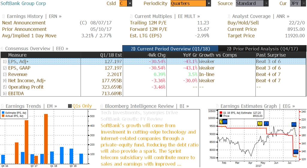Open the Csld dropdown arrow
The width and height of the screenshot is (307, 168).
pyautogui.click(x=130, y=3)
